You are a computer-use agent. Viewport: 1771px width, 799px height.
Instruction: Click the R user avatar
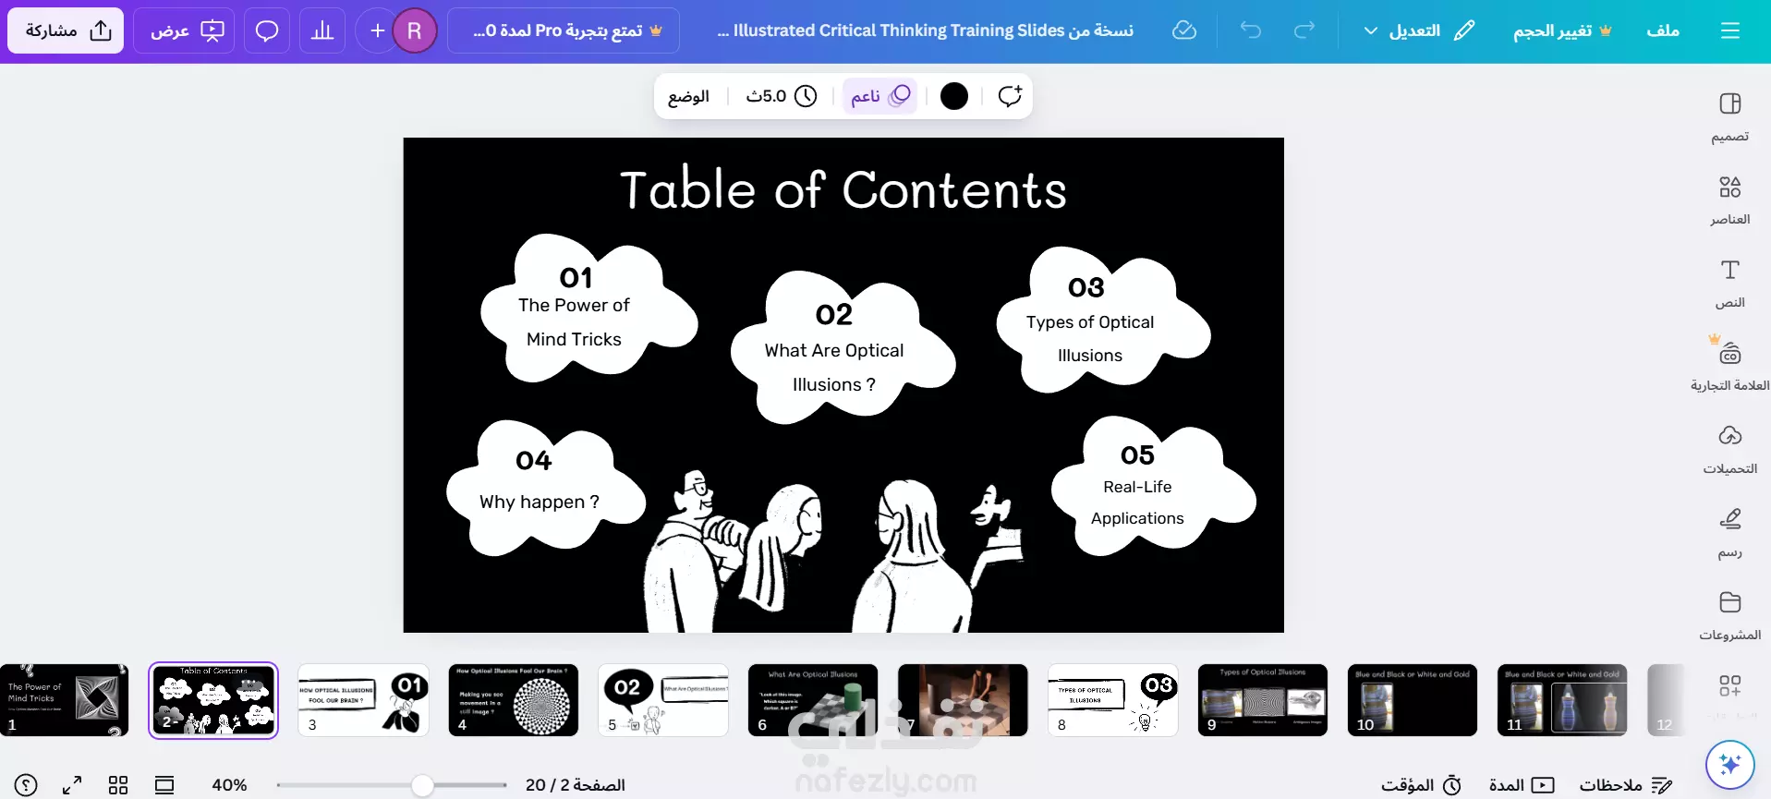click(x=414, y=30)
